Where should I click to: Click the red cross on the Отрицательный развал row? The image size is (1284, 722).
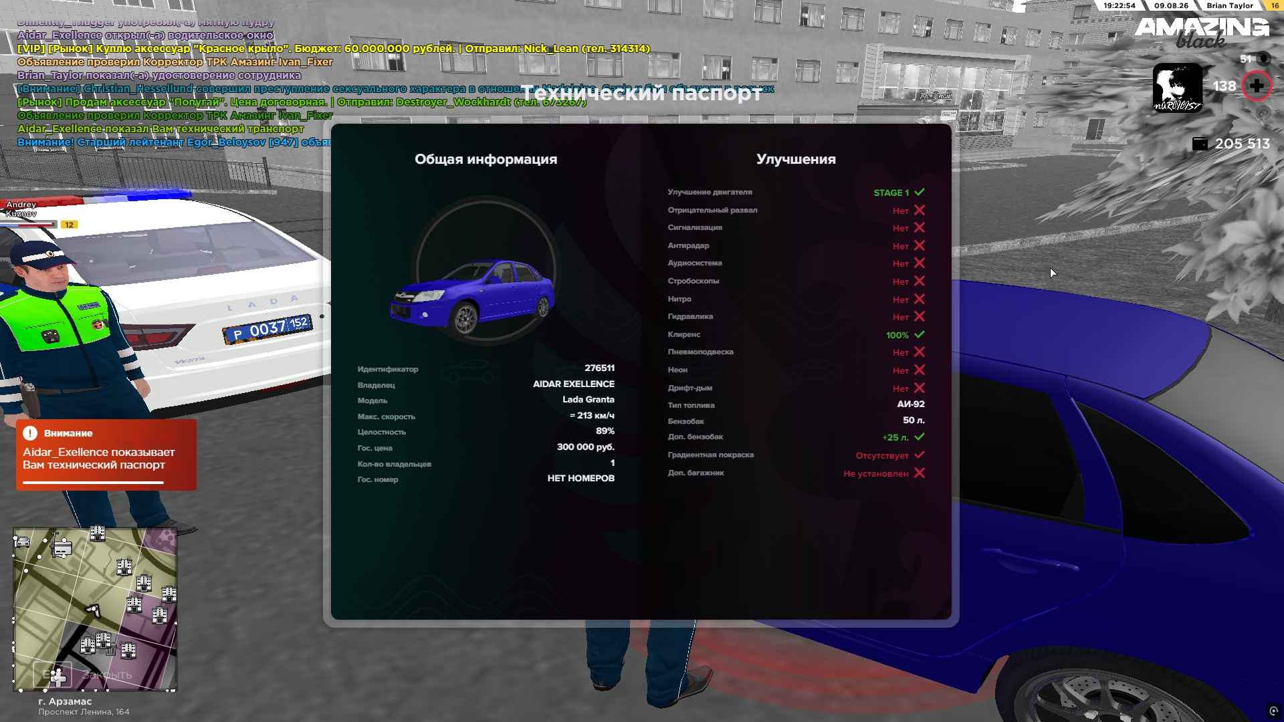(x=920, y=210)
